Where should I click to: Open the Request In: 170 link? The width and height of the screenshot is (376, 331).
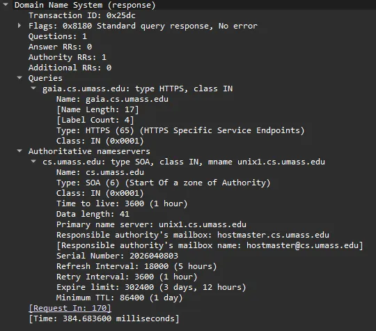(70, 308)
